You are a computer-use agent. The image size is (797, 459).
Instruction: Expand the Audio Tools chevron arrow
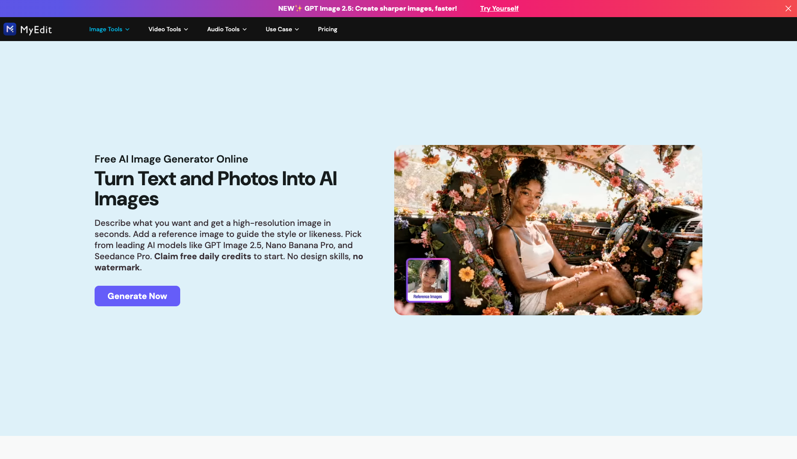pyautogui.click(x=244, y=30)
